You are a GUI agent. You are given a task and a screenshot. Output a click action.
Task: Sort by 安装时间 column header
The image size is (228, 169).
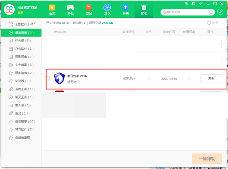pos(169,32)
